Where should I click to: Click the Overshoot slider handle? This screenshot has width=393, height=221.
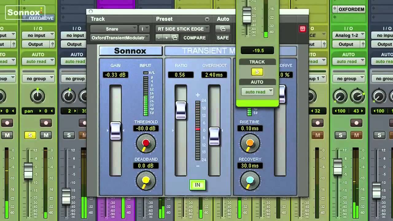coord(214,136)
